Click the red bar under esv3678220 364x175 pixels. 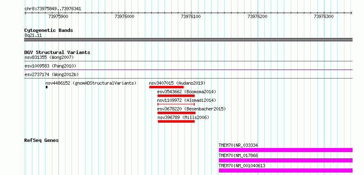(176, 113)
